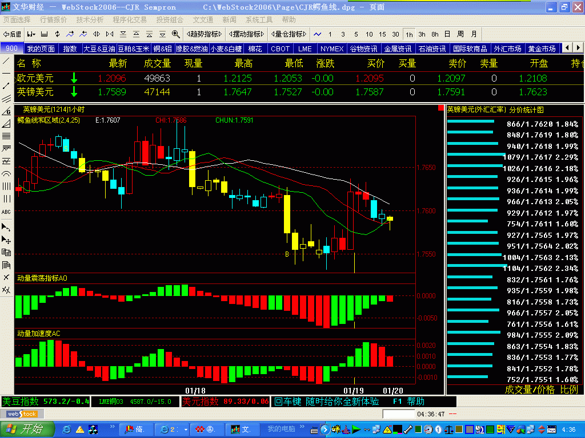Click the blue zigzag arrow left icon
Screen dimensions: 585x438
point(83,34)
